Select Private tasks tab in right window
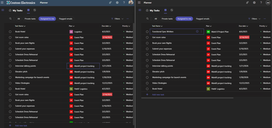This screenshot has height=128, width=272. click(167, 19)
